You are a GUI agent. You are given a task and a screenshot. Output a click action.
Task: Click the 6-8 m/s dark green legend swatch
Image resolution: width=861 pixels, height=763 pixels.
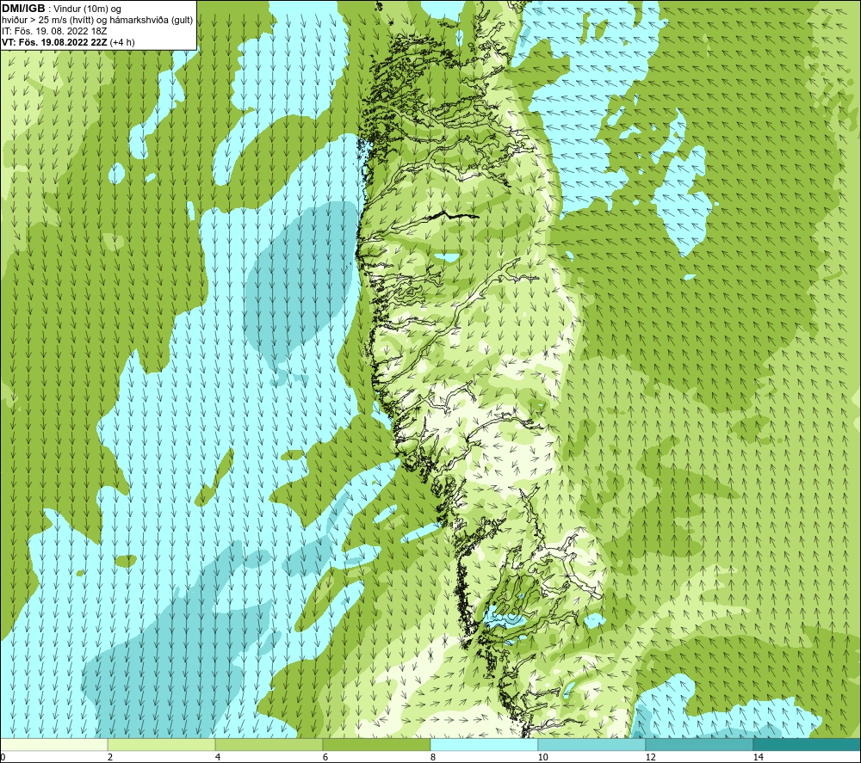pos(377,745)
